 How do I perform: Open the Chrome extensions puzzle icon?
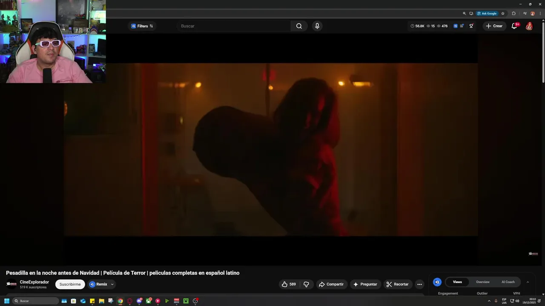[513, 13]
